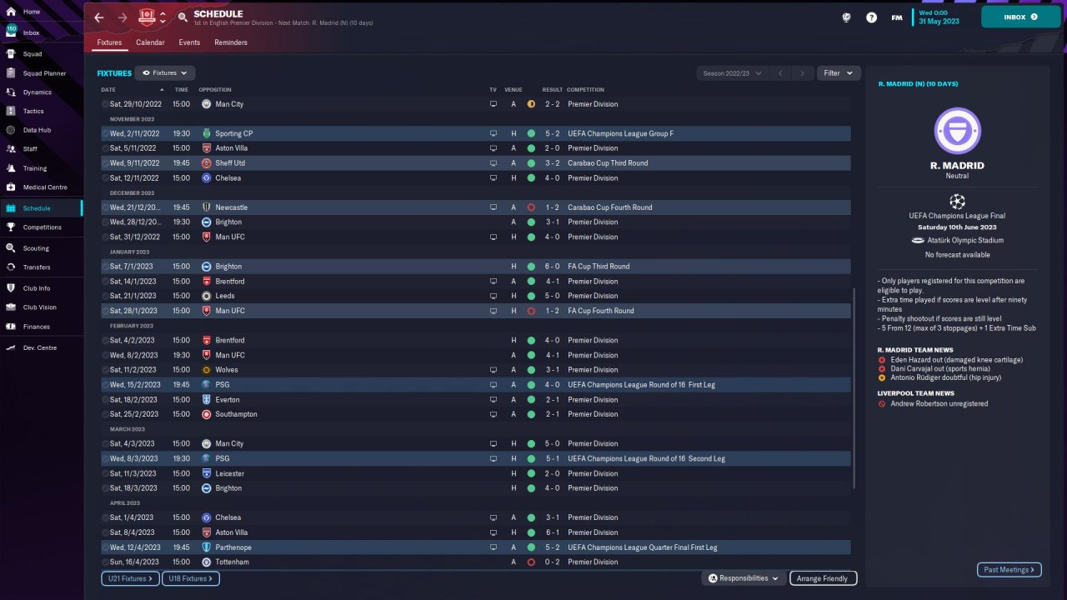Open U21 Fixtures

click(x=130, y=578)
